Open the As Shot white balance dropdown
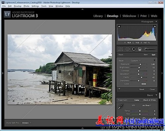 (x=147, y=105)
